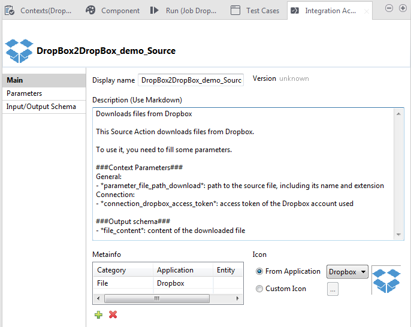
Task: Switch to the Component tab
Action: tap(113, 11)
